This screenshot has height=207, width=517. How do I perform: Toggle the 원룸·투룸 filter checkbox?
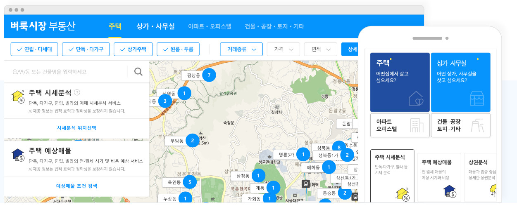coord(178,49)
